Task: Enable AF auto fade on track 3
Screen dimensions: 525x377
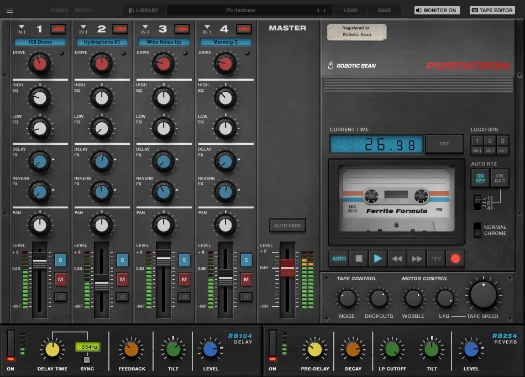Action: (x=184, y=297)
